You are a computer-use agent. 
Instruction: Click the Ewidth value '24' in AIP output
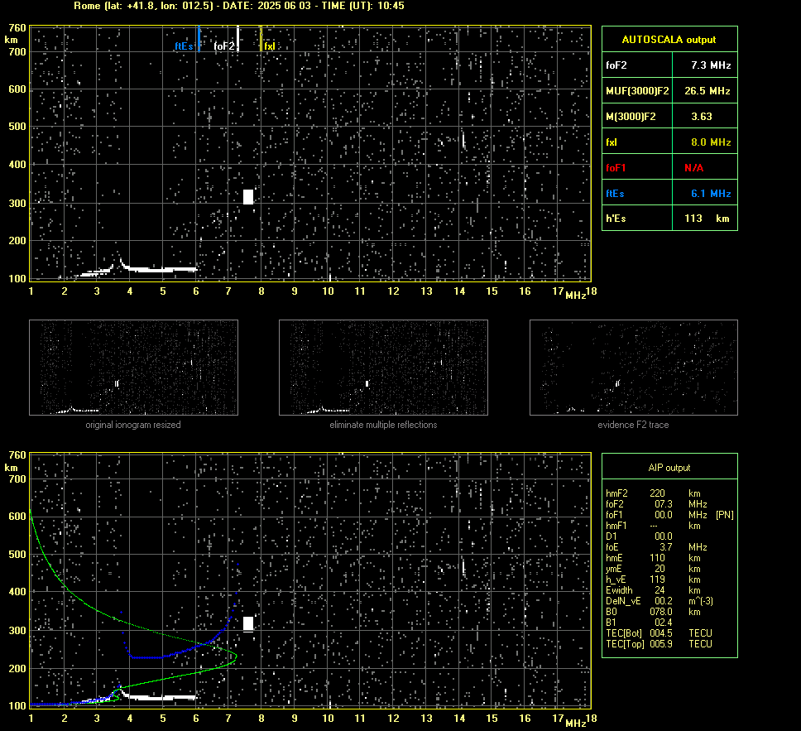(660, 590)
